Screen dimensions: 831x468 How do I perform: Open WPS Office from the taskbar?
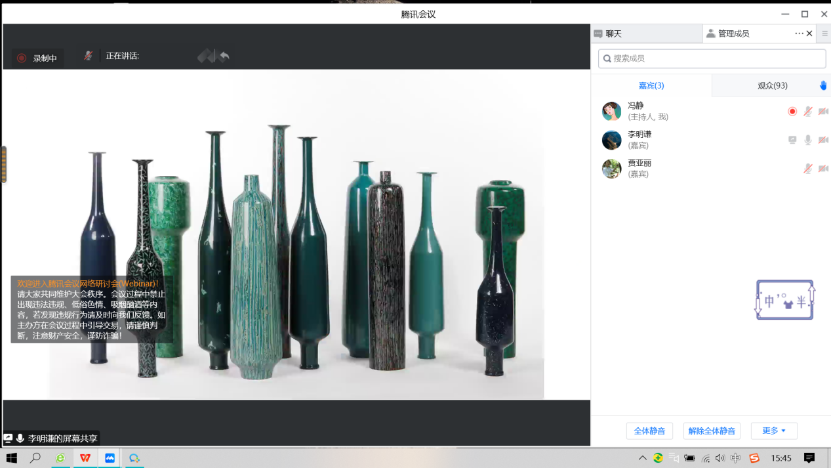pyautogui.click(x=85, y=458)
